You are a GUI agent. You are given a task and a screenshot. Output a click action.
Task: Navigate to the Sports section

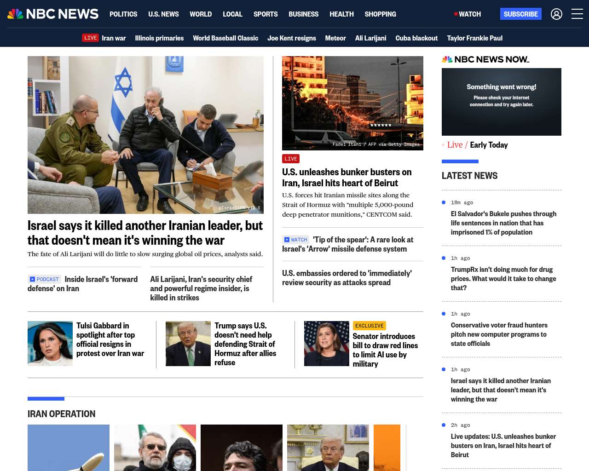pyautogui.click(x=266, y=14)
